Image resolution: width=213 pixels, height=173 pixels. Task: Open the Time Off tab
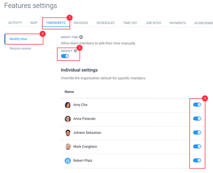(x=130, y=23)
